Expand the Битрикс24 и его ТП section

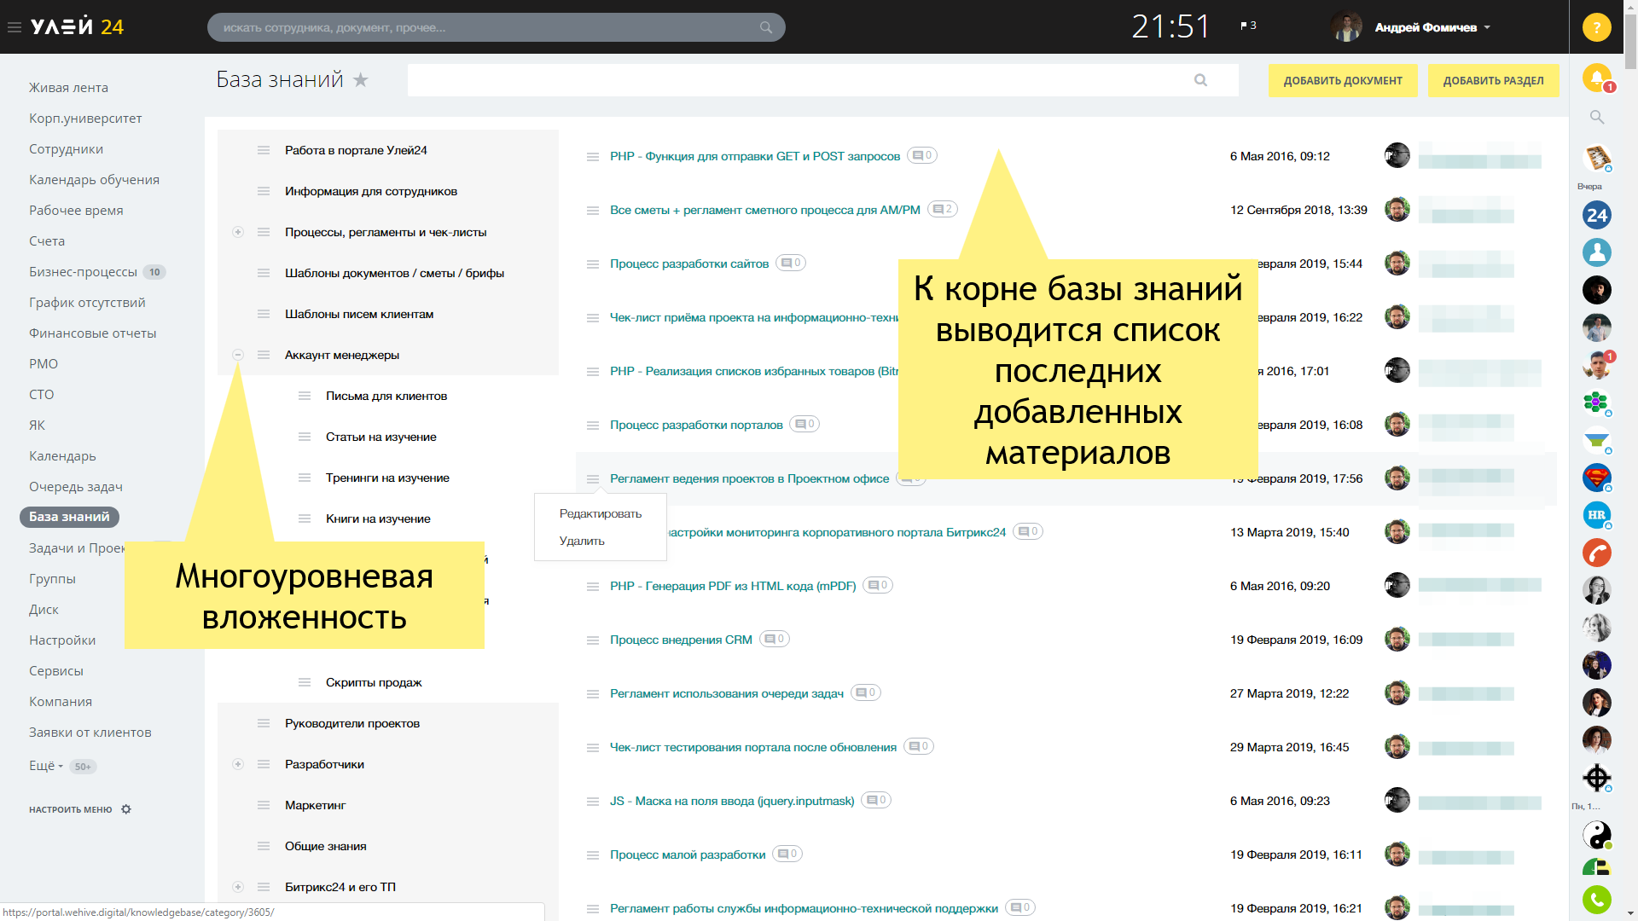click(x=237, y=887)
